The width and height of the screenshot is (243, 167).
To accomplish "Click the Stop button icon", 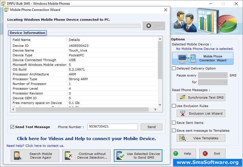I will point(149,26).
